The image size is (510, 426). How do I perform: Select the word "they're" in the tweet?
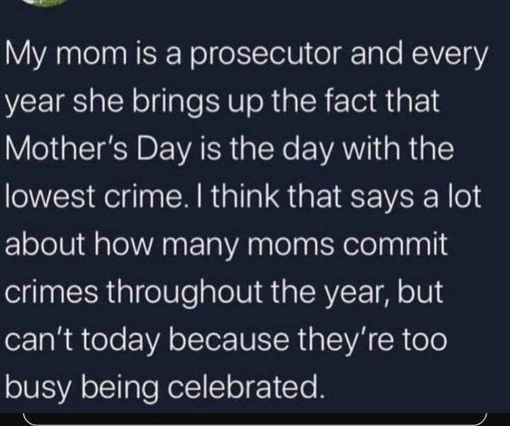point(340,340)
